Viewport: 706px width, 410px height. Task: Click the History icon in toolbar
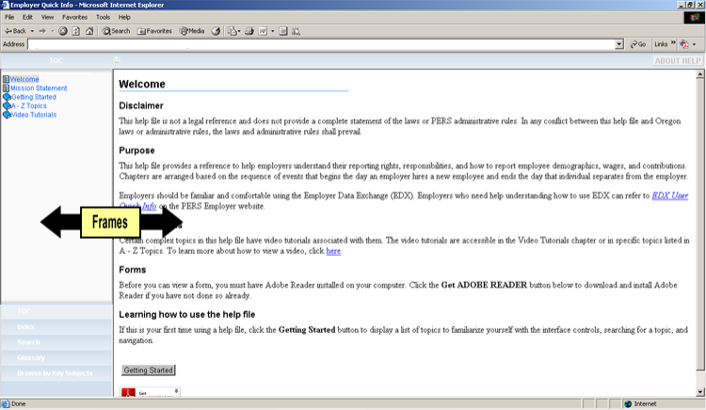coord(216,31)
